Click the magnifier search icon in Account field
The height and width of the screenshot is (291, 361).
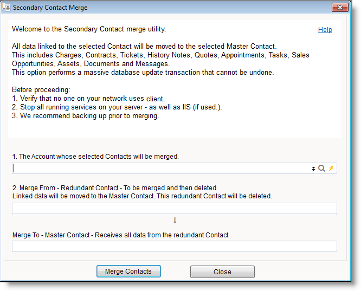(x=322, y=169)
